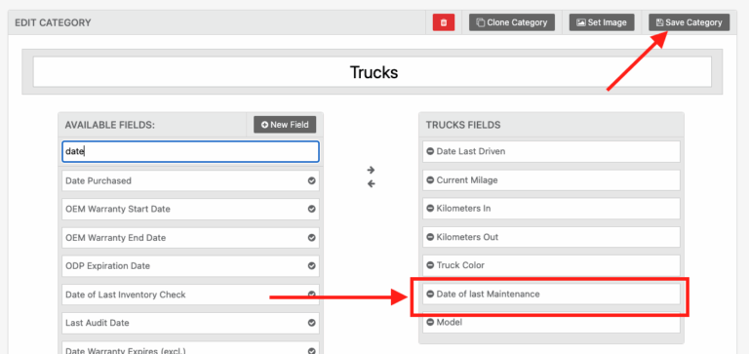Click the Set Image button

click(x=602, y=22)
